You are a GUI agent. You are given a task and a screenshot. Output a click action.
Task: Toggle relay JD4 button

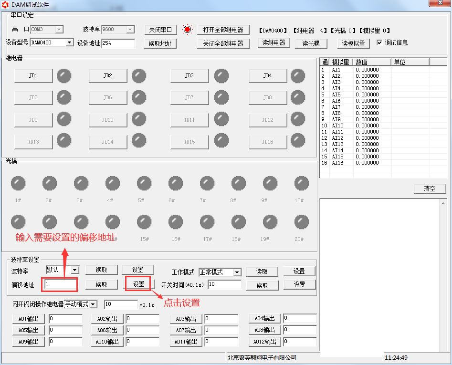click(x=267, y=76)
